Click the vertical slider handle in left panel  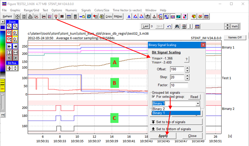[3, 95]
